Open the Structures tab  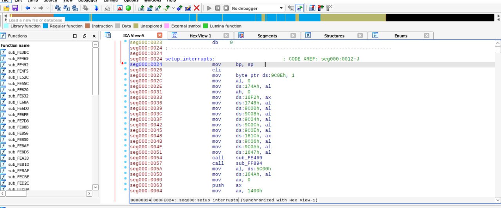pyautogui.click(x=334, y=36)
